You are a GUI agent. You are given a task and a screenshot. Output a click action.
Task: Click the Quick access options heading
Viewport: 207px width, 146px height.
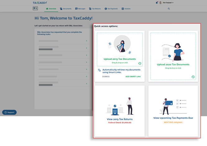click(x=106, y=26)
